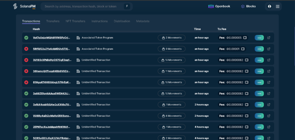Click failed status icon for 3U183rXPkBd row
The height and width of the screenshot is (140, 295).
pyautogui.click(x=26, y=60)
